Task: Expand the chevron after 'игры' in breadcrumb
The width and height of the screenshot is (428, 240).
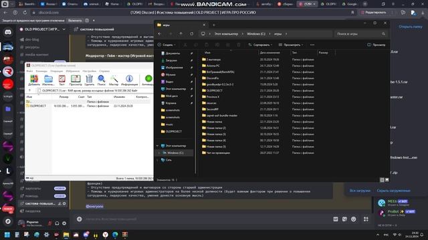Action: click(x=286, y=34)
